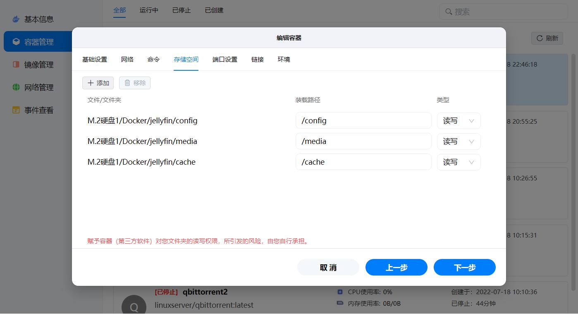Click inside the /media mount path field
Image resolution: width=578 pixels, height=314 pixels.
point(363,141)
